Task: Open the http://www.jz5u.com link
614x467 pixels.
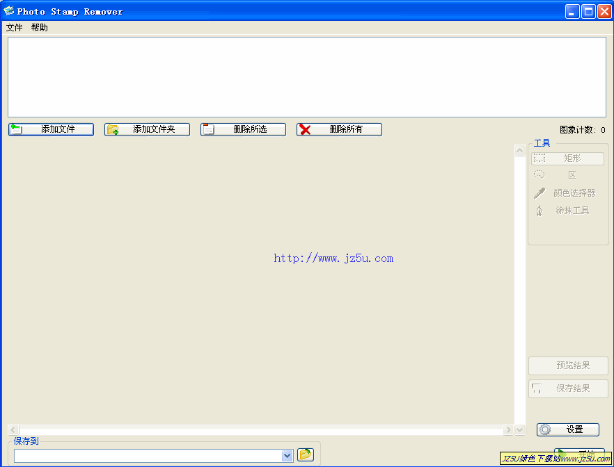Action: coord(333,259)
